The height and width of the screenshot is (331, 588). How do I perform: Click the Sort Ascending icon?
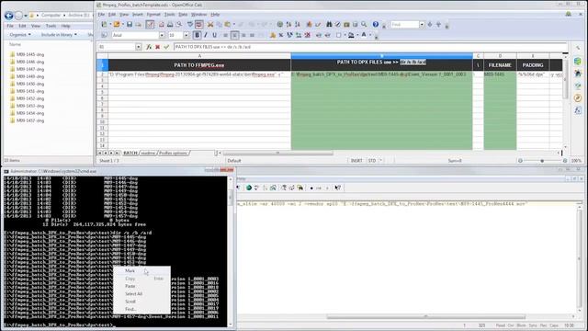click(288, 25)
